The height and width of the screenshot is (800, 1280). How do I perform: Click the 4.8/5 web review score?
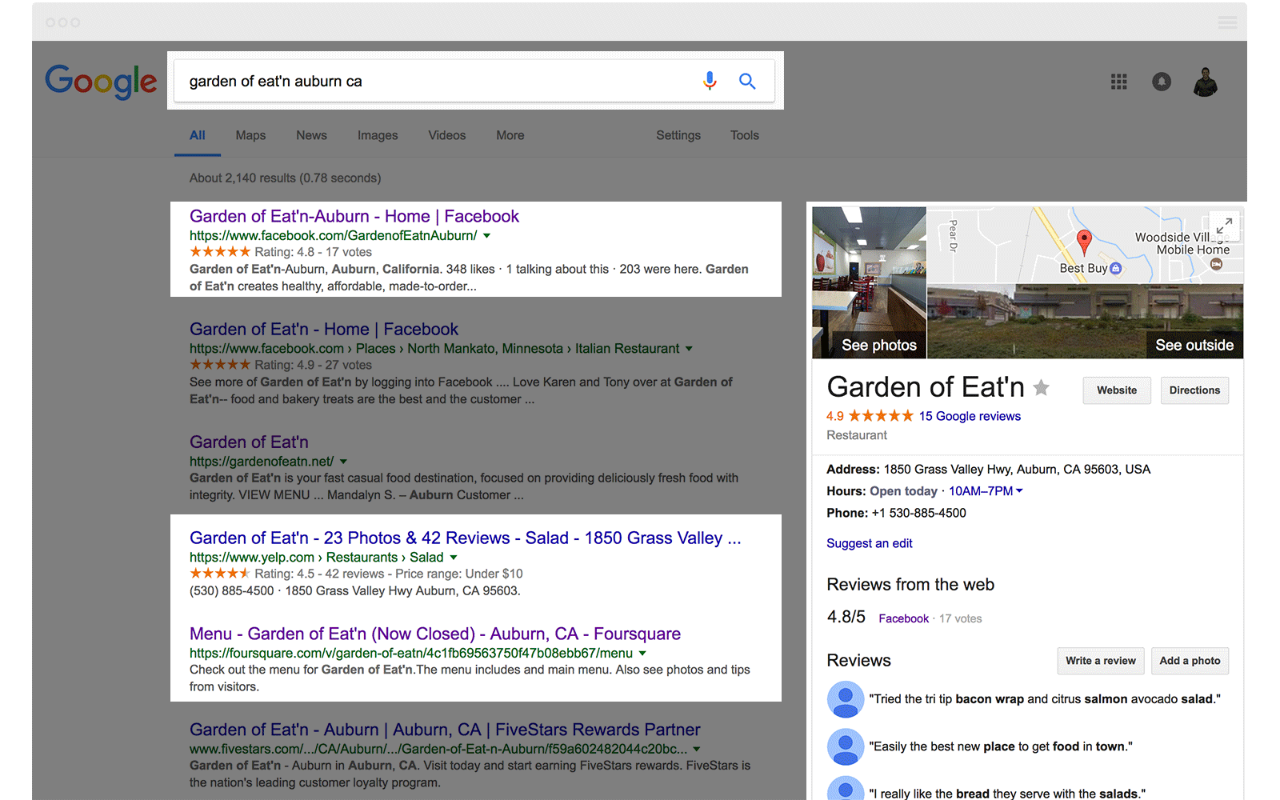click(846, 617)
